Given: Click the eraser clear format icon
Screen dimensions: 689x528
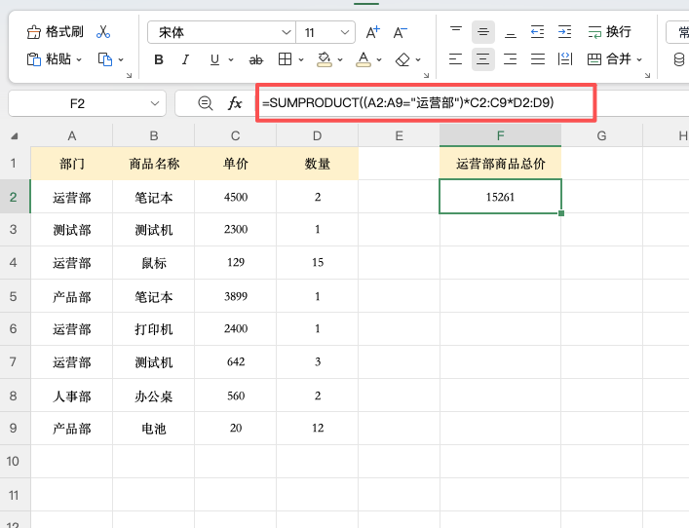Looking at the screenshot, I should point(402,59).
